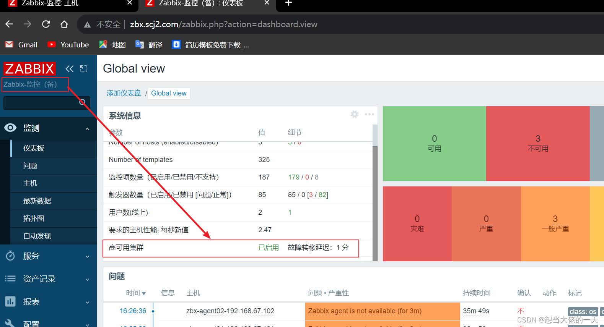604x327 pixels.
Task: Open the Gmail bookmark
Action: pyautogui.click(x=21, y=45)
